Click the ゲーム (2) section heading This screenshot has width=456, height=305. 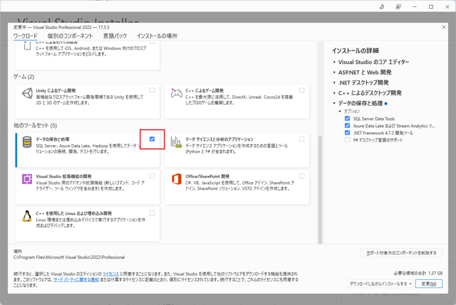click(24, 77)
